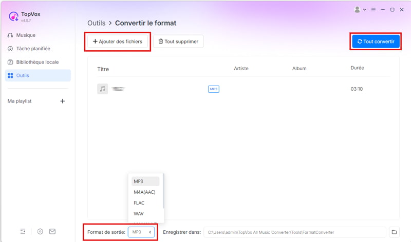Open settings hexagon icon in sidebar

point(40,231)
